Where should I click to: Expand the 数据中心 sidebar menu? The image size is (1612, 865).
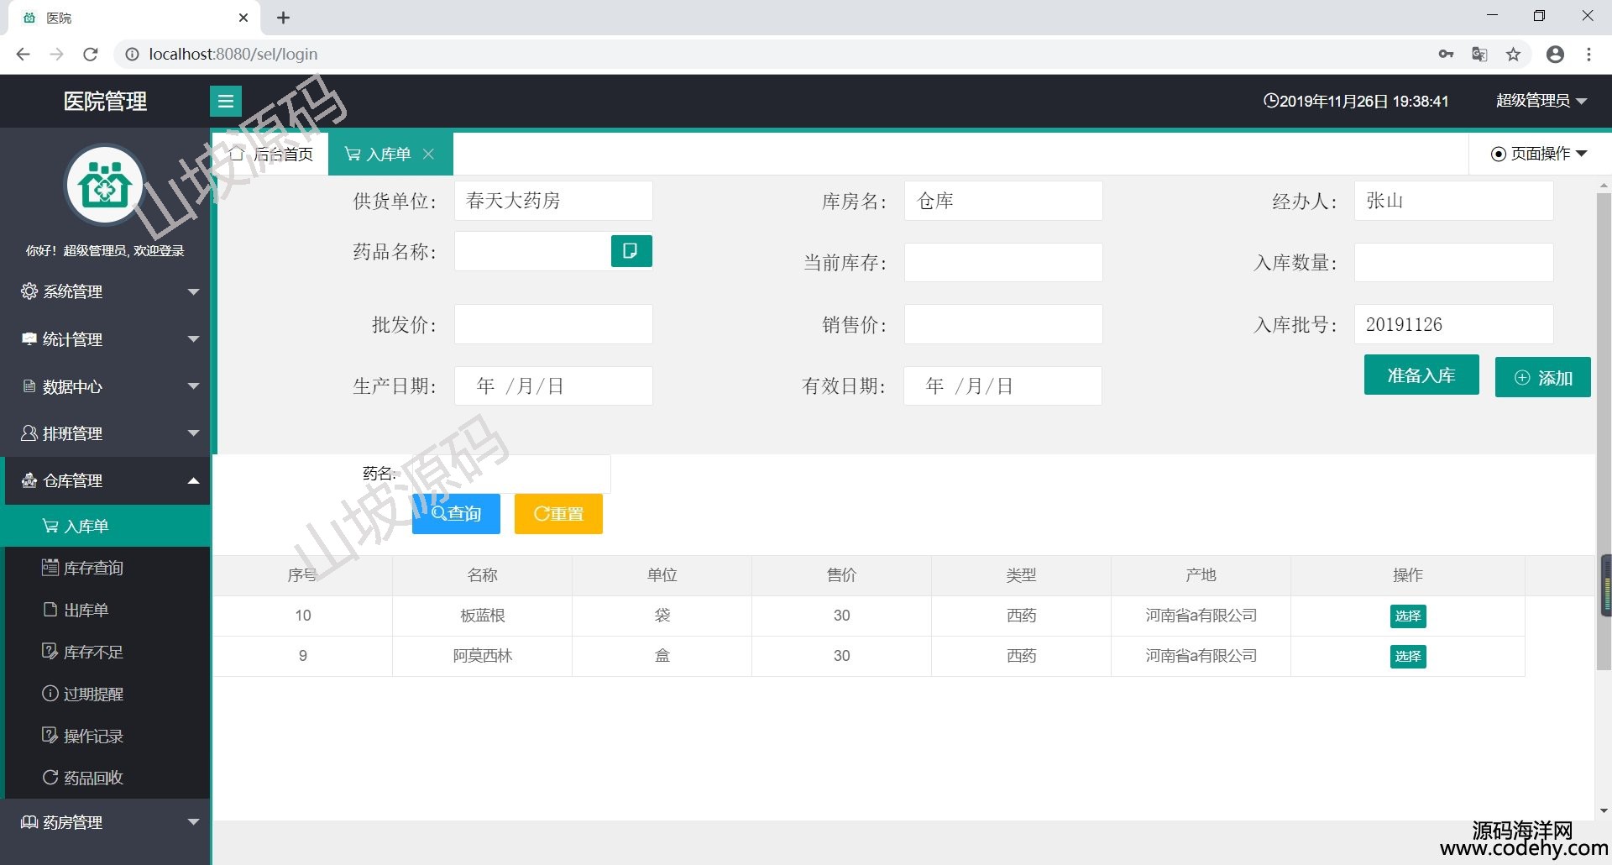coord(105,386)
